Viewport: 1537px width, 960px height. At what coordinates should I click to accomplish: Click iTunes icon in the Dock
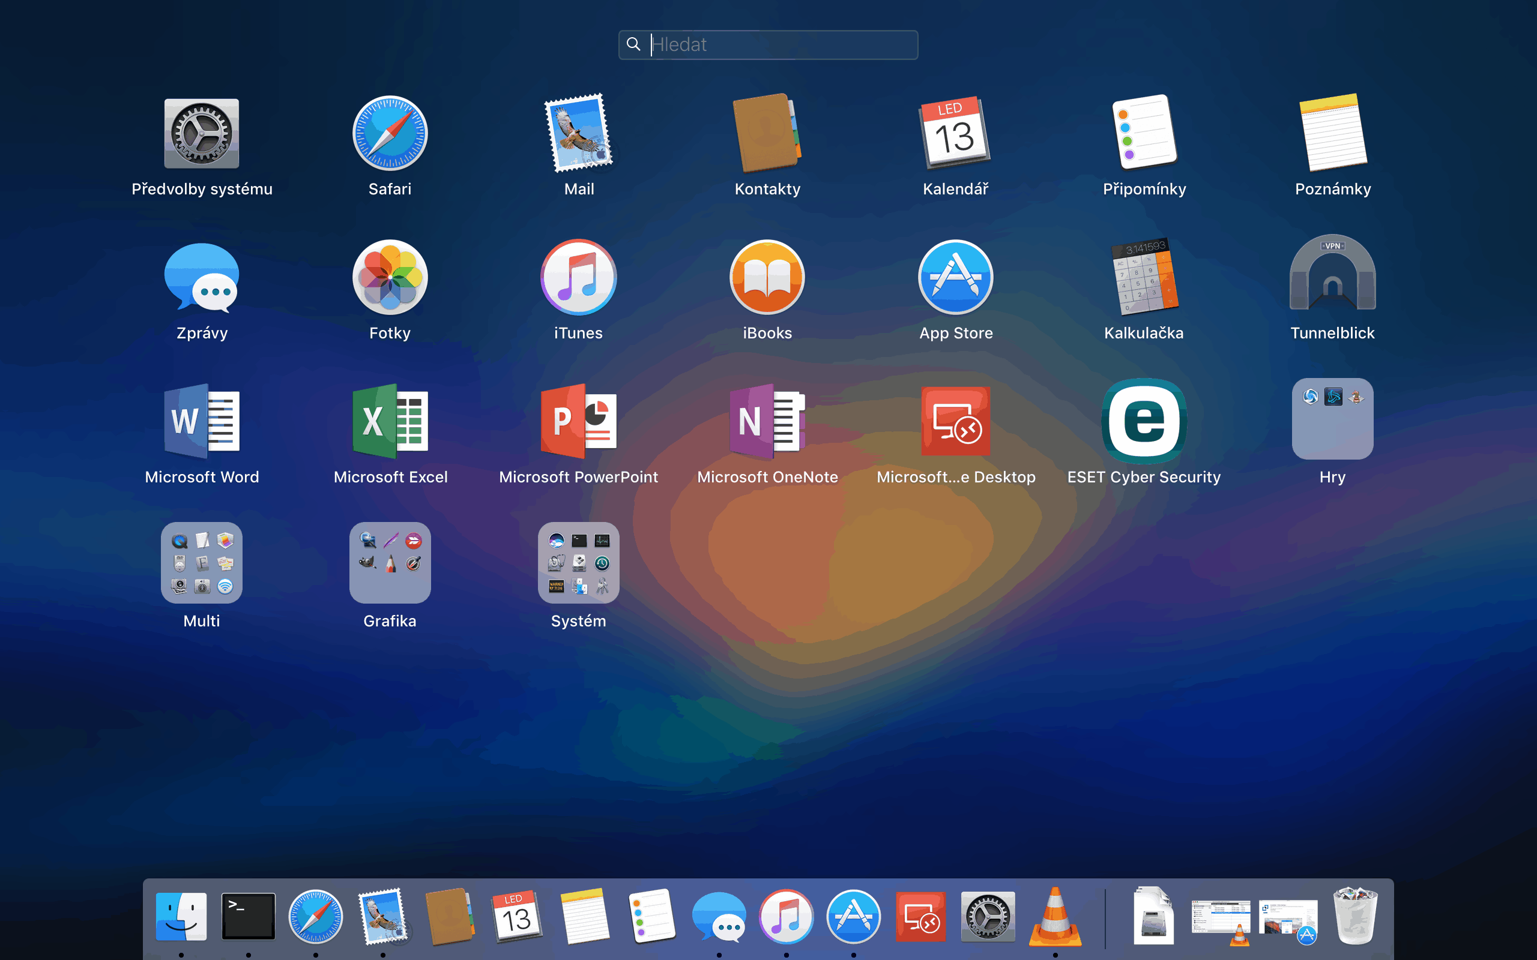coord(787,916)
